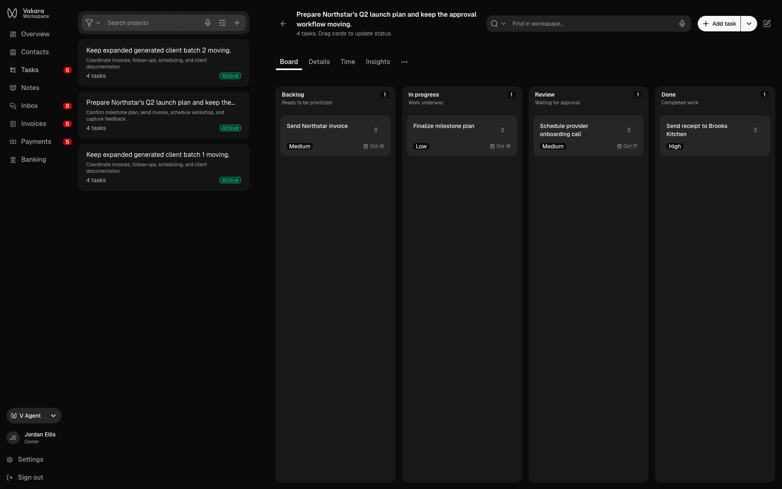Open more tabs ellipsis menu
The image size is (782, 489).
click(x=404, y=62)
